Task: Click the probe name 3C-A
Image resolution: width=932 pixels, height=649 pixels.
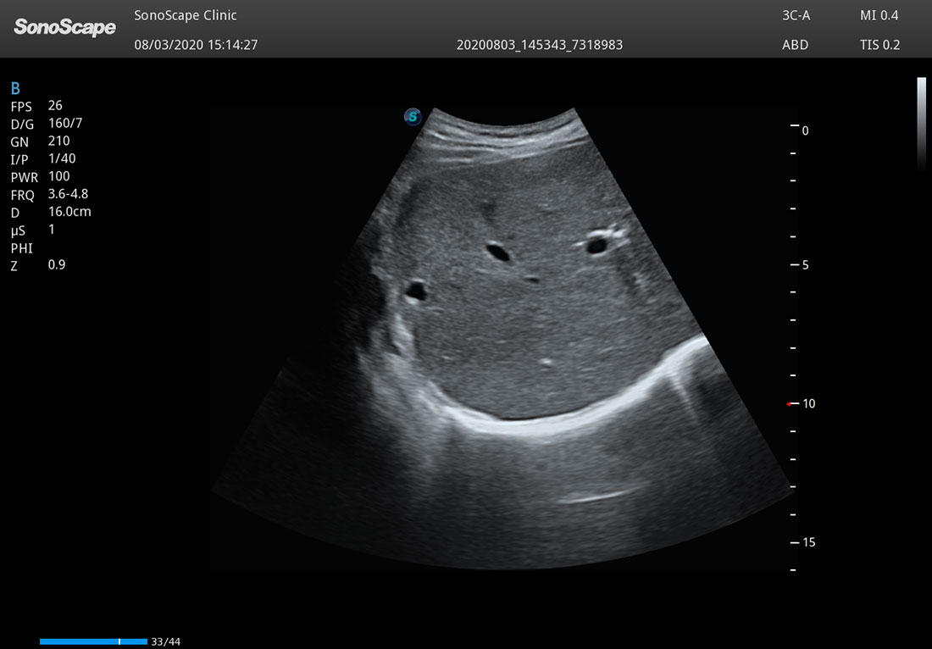Action: pos(796,15)
